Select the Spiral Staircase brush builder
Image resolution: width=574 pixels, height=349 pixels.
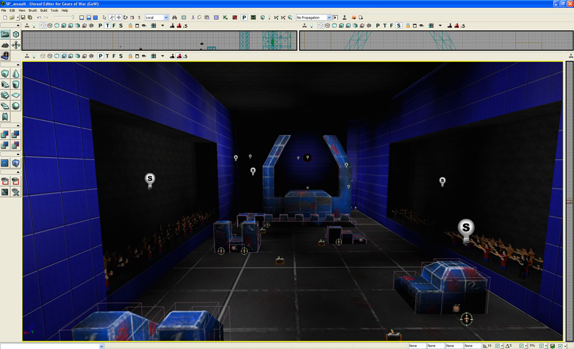point(5,106)
